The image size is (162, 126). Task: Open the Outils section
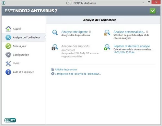tap(16, 63)
